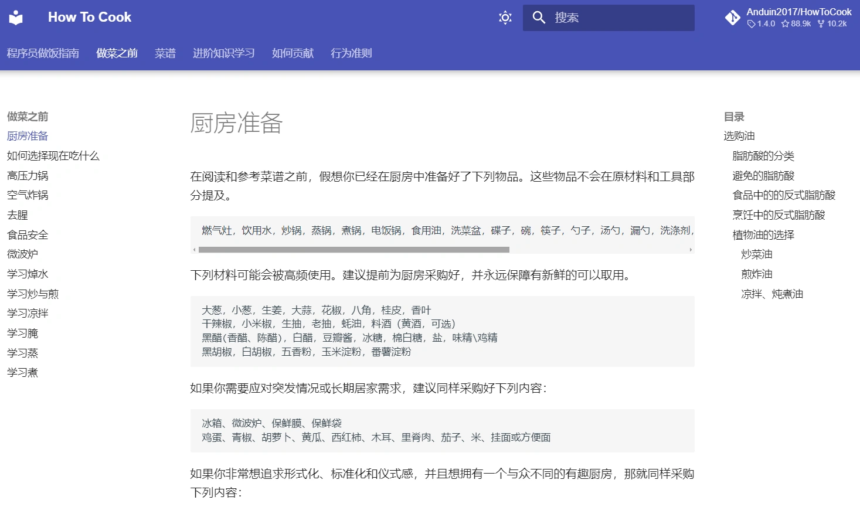
Task: Click the magnifier search icon
Action: click(538, 18)
